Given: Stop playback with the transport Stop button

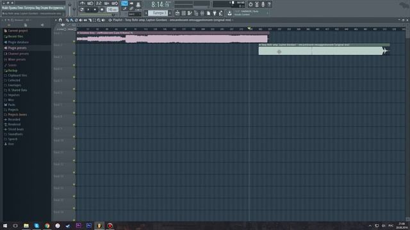Looking at the screenshot, I should click(95, 10).
